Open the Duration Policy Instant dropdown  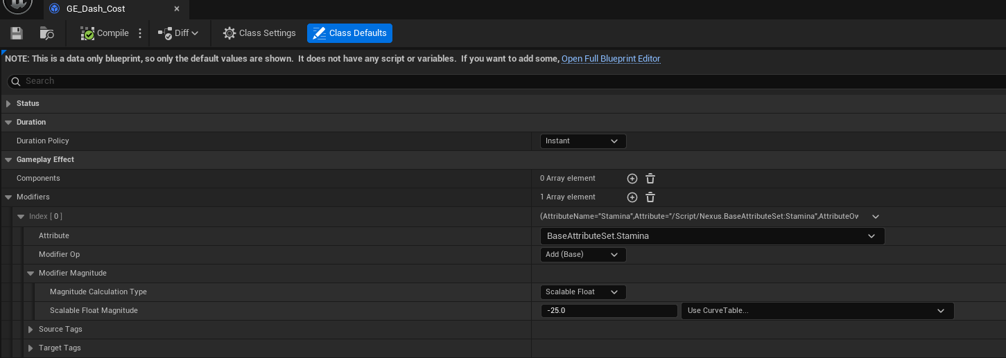pos(582,141)
